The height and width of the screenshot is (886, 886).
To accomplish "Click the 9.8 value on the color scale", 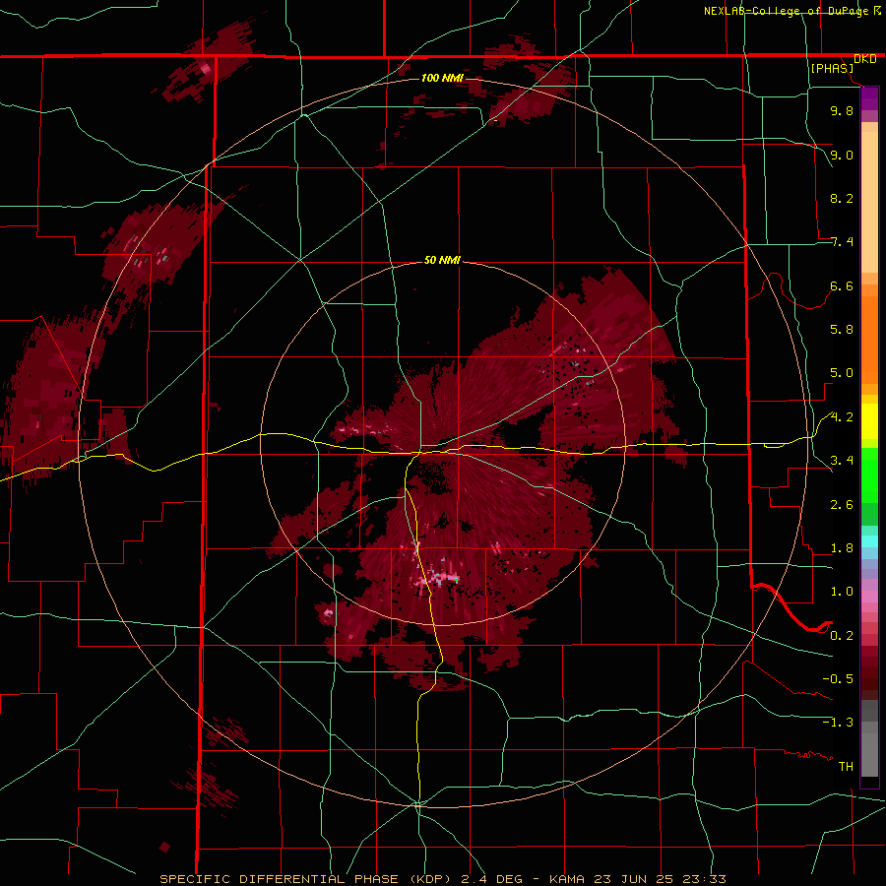I will (842, 110).
